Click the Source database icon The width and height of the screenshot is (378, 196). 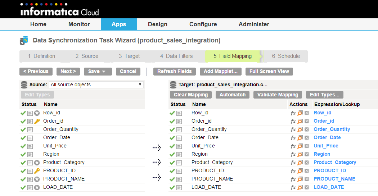[x=24, y=85]
